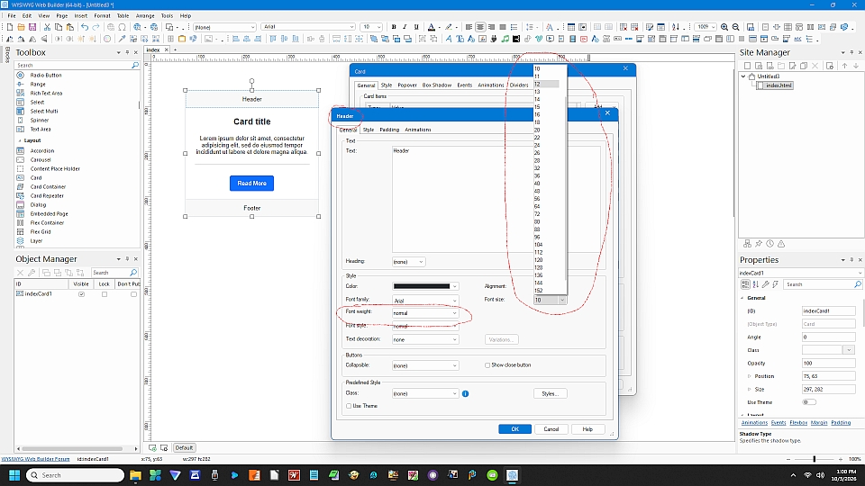
Task: Click the Cut scissors icon
Action: click(x=47, y=27)
